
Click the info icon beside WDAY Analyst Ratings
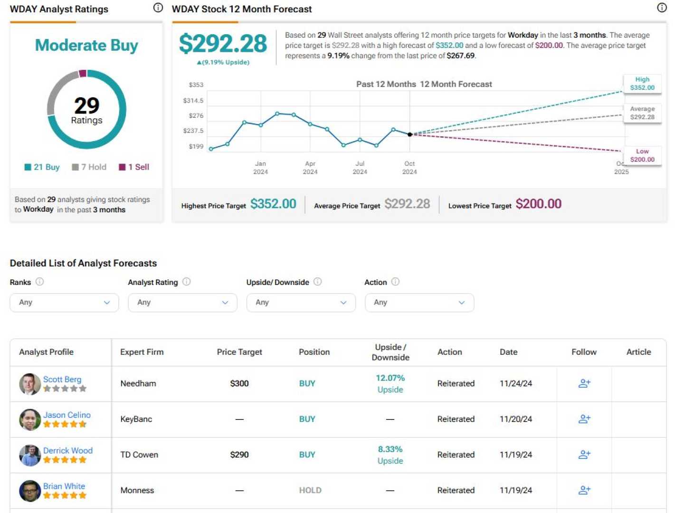pyautogui.click(x=158, y=8)
